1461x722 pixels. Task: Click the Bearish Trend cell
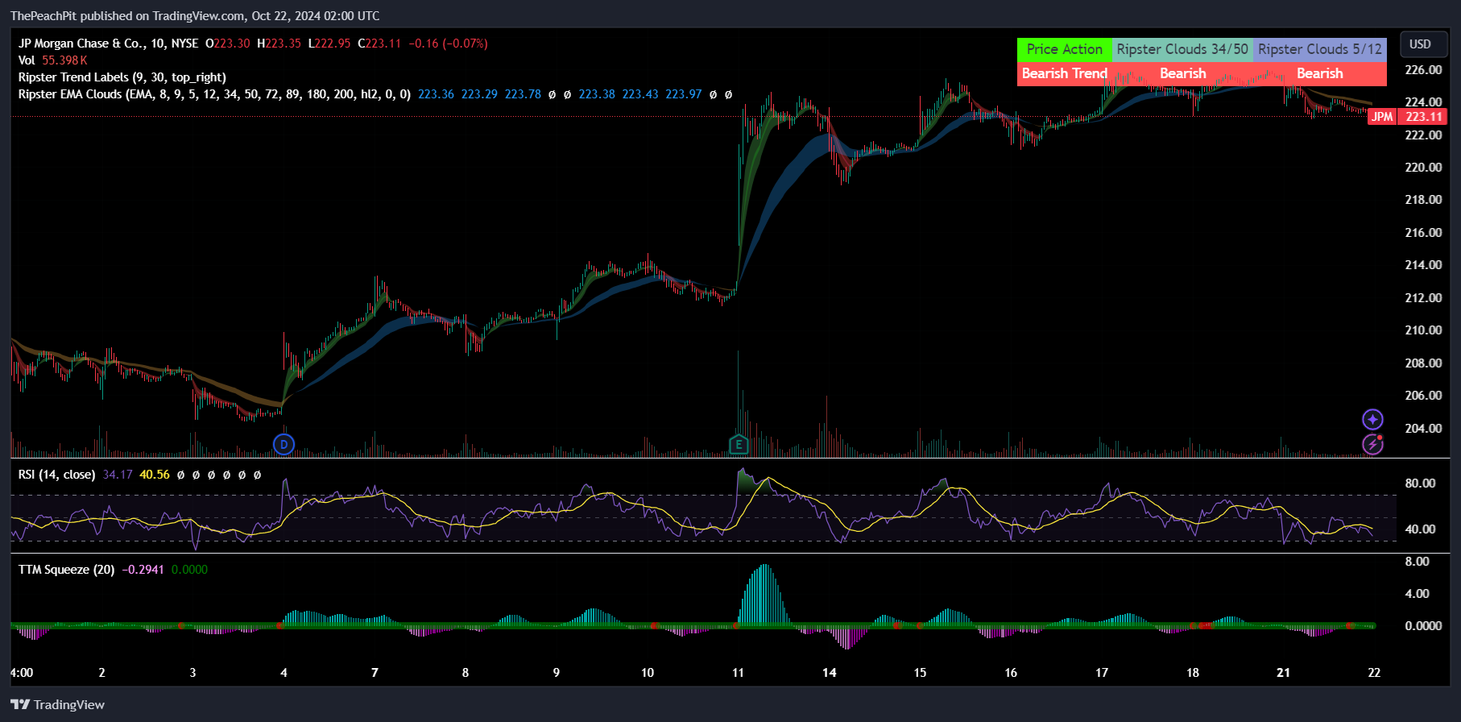click(1064, 73)
